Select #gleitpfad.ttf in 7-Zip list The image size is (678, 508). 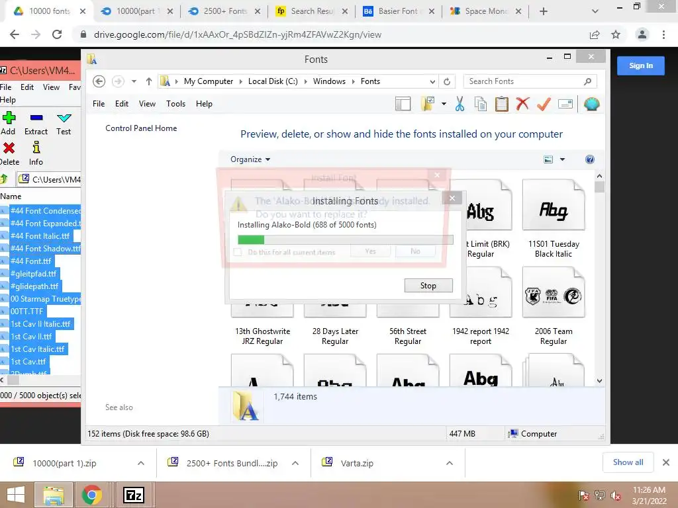(x=34, y=273)
